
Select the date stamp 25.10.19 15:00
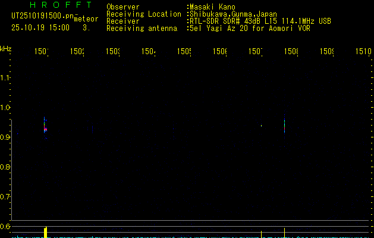40,27
